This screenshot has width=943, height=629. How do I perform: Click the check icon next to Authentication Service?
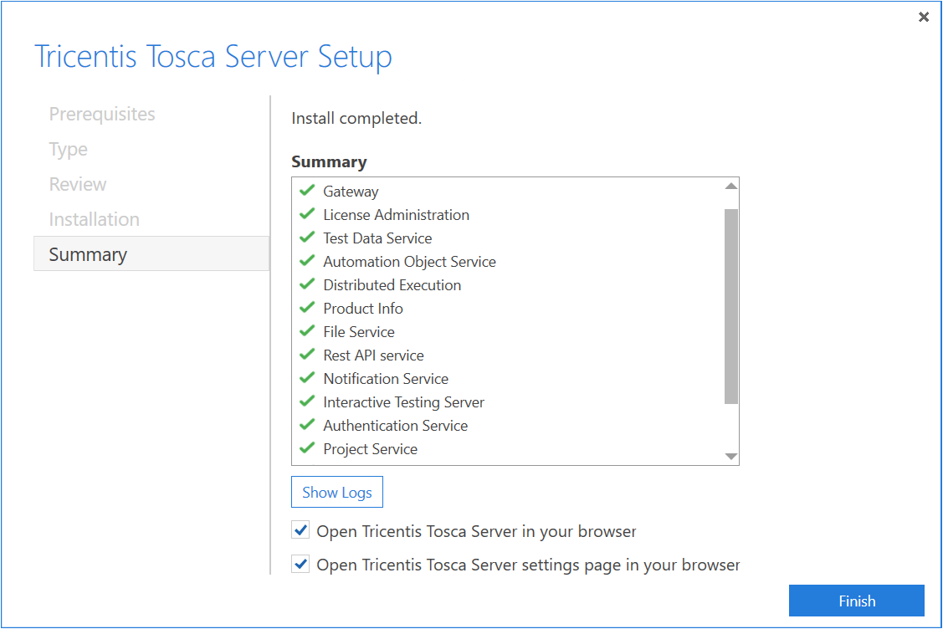pos(307,425)
